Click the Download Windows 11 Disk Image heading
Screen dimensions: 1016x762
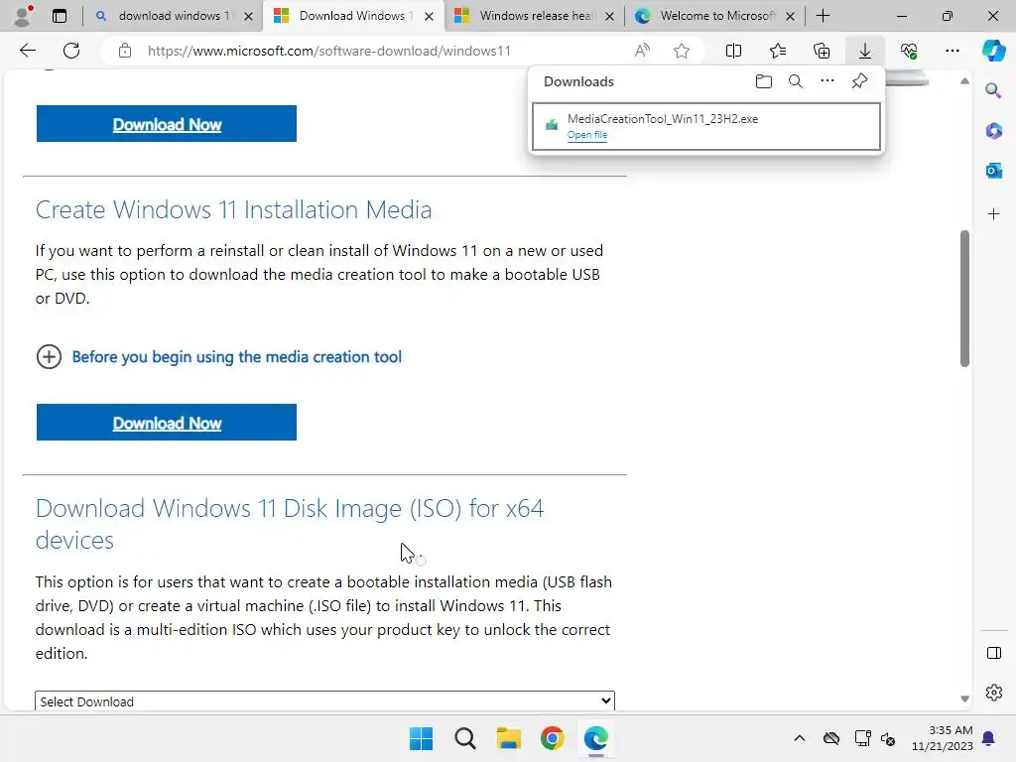tap(290, 524)
